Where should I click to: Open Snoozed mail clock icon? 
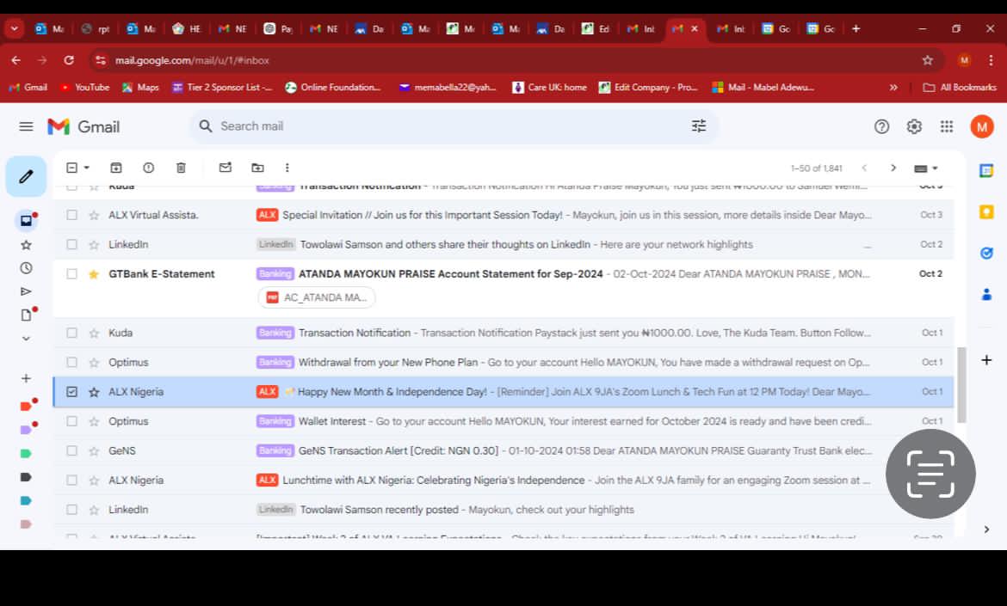(26, 268)
